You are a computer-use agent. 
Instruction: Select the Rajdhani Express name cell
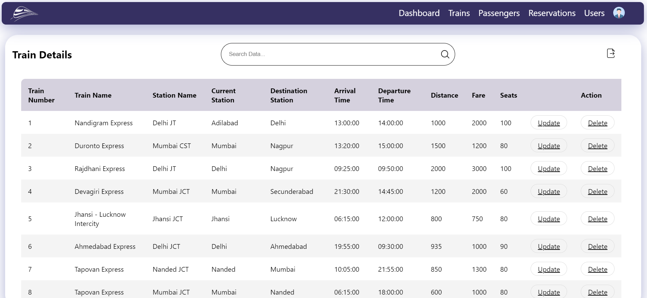[x=100, y=169]
